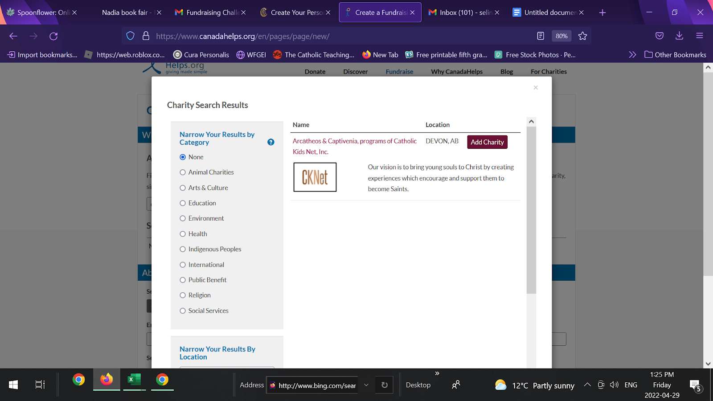
Task: Open Firefox downloads arrow icon
Action: coord(679,36)
